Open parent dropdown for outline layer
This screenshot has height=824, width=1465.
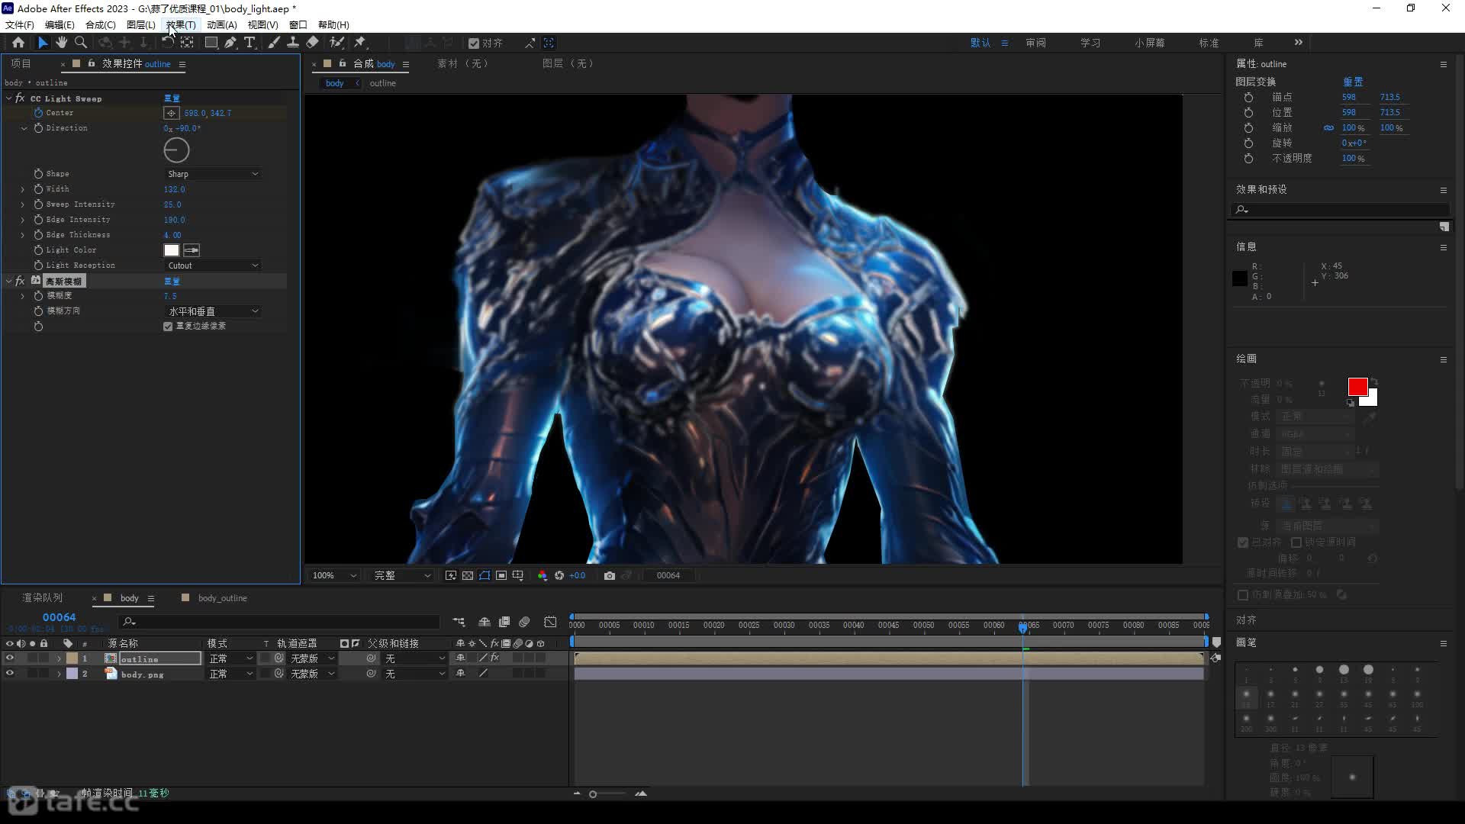tap(414, 658)
